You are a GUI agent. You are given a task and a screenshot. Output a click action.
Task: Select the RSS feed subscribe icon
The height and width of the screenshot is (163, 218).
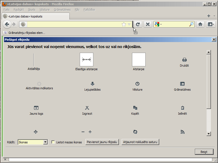[182, 132]
